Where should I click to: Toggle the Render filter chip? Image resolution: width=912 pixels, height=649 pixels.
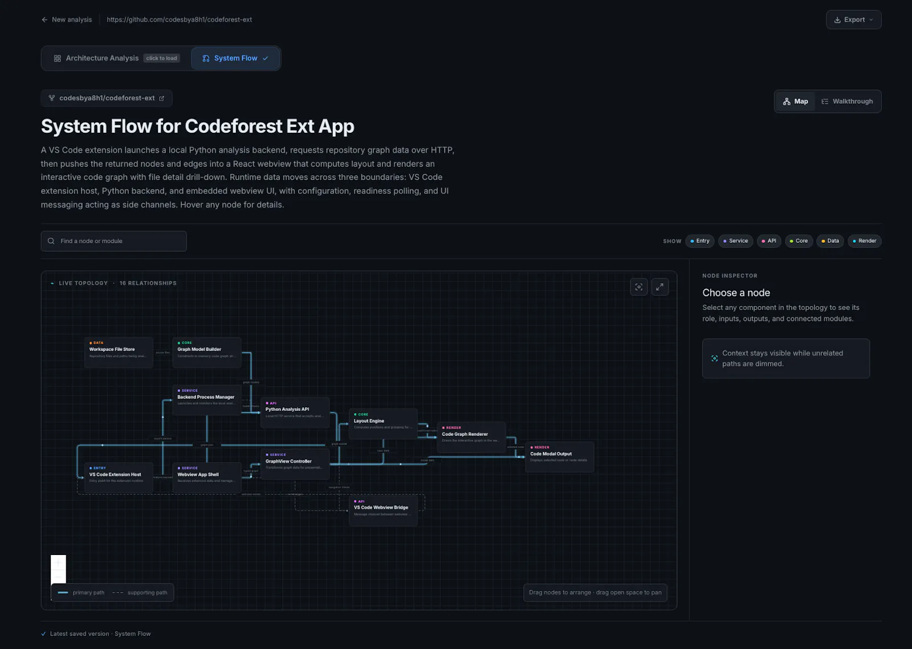pyautogui.click(x=865, y=241)
